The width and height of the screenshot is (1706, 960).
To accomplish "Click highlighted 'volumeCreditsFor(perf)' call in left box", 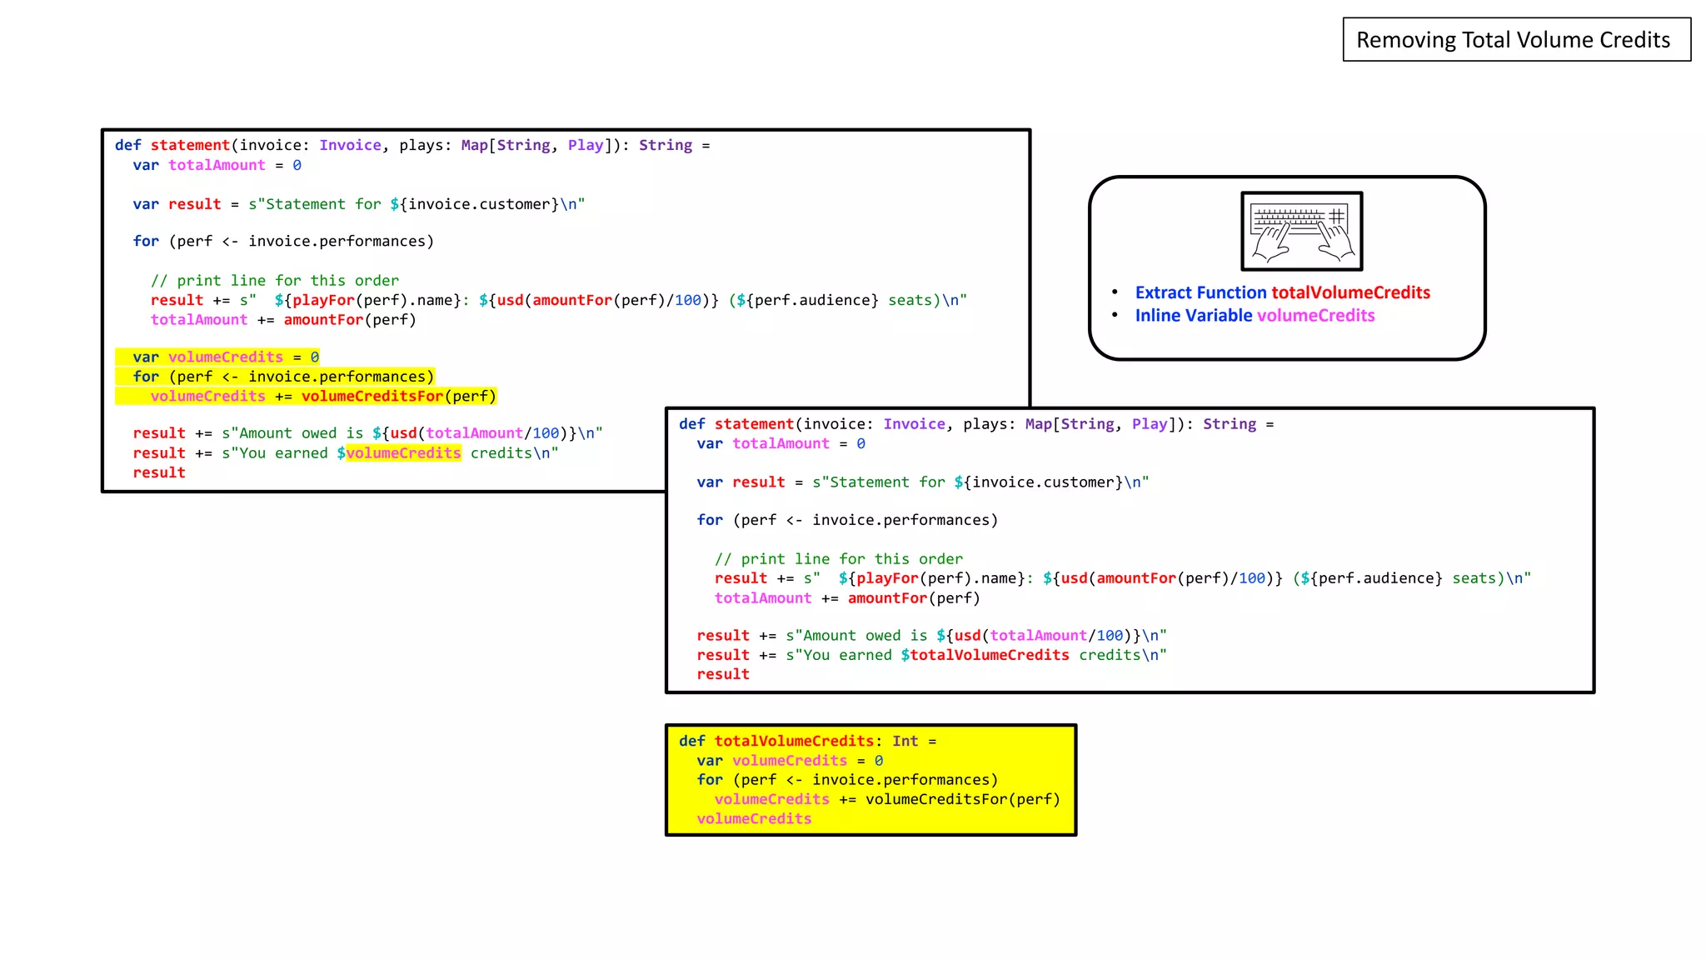I will tap(398, 397).
